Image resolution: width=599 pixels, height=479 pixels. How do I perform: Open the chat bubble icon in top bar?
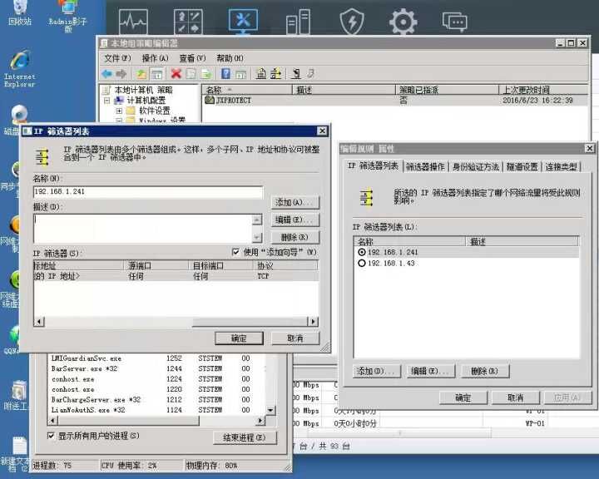454,22
